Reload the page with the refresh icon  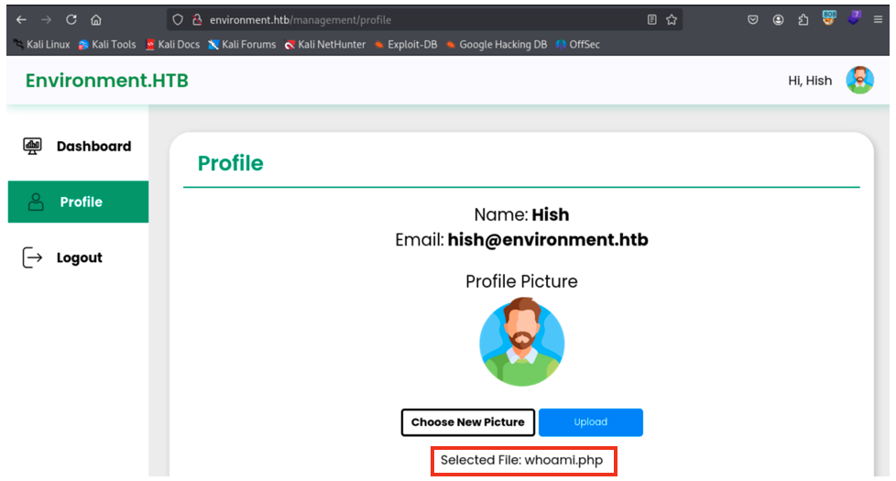71,20
